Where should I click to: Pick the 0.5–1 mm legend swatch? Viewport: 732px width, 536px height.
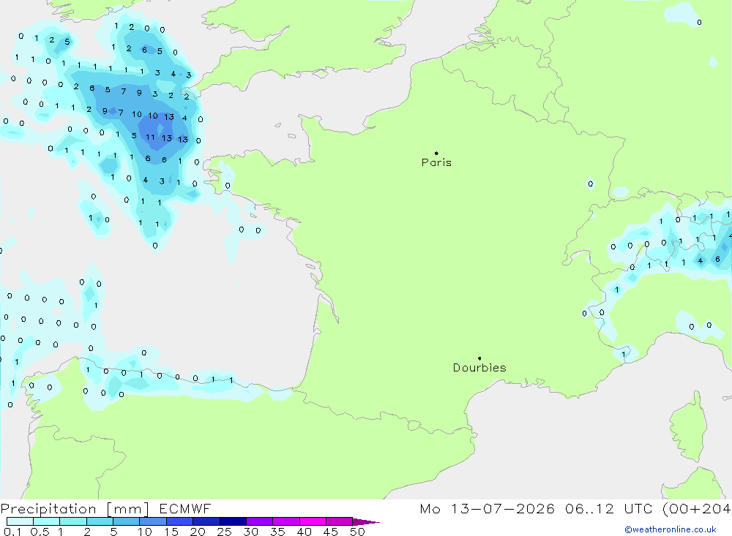click(46, 521)
